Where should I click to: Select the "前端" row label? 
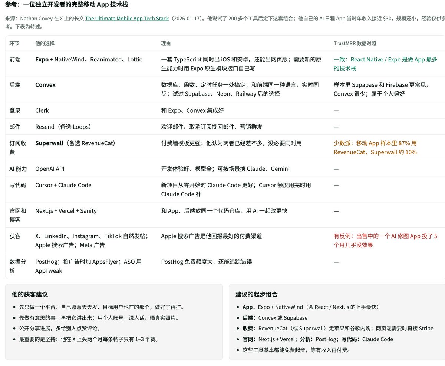(x=15, y=60)
